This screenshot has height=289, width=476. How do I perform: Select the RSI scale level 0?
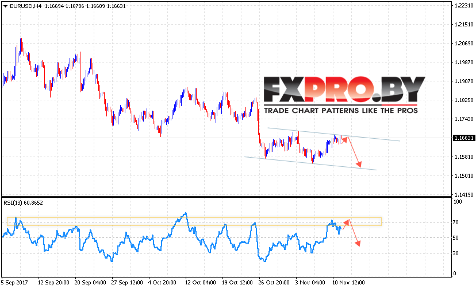[x=455, y=274]
